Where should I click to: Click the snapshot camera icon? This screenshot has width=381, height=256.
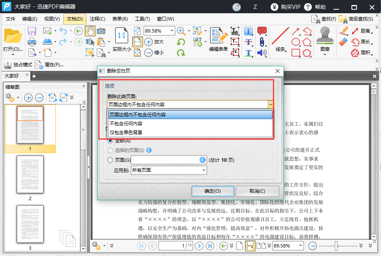click(101, 31)
